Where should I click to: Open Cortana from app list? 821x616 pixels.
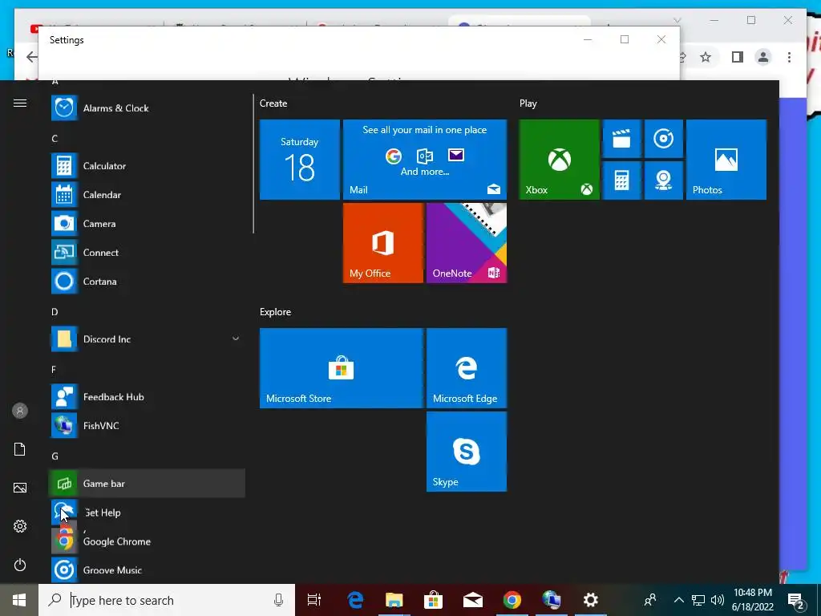tap(147, 282)
